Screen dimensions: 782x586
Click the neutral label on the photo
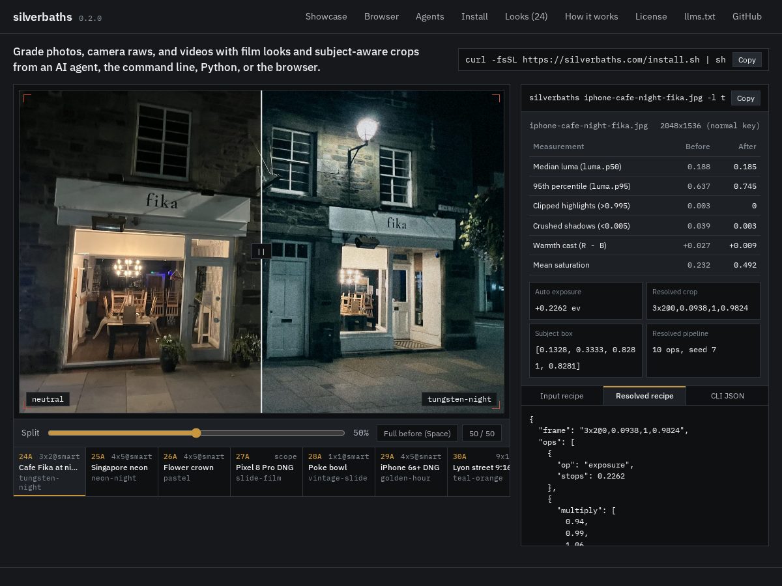click(48, 399)
